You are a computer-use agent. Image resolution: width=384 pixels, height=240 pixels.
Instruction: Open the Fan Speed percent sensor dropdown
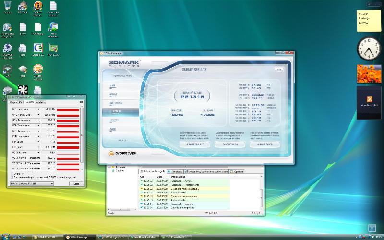38,142
